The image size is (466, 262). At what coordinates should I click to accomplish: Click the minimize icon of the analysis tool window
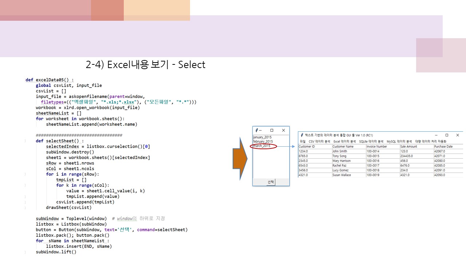tap(437, 135)
